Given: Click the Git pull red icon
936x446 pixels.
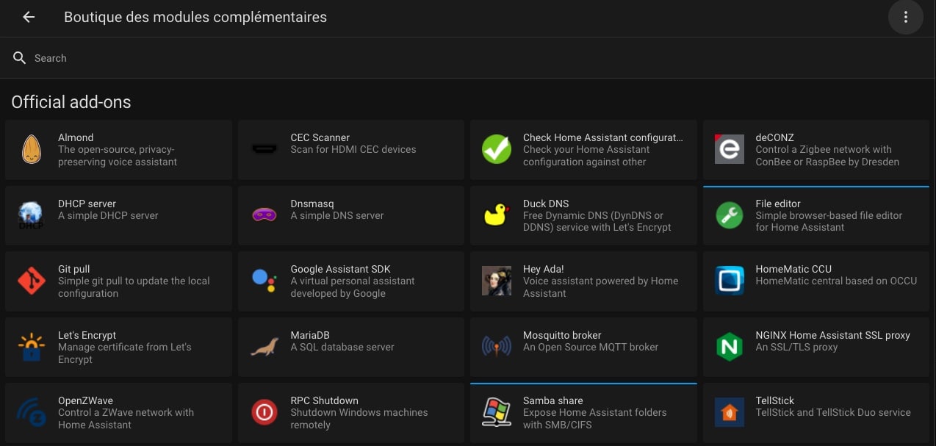Looking at the screenshot, I should [32, 281].
